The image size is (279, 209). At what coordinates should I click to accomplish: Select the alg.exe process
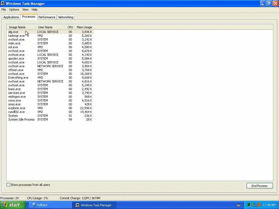(x=50, y=32)
